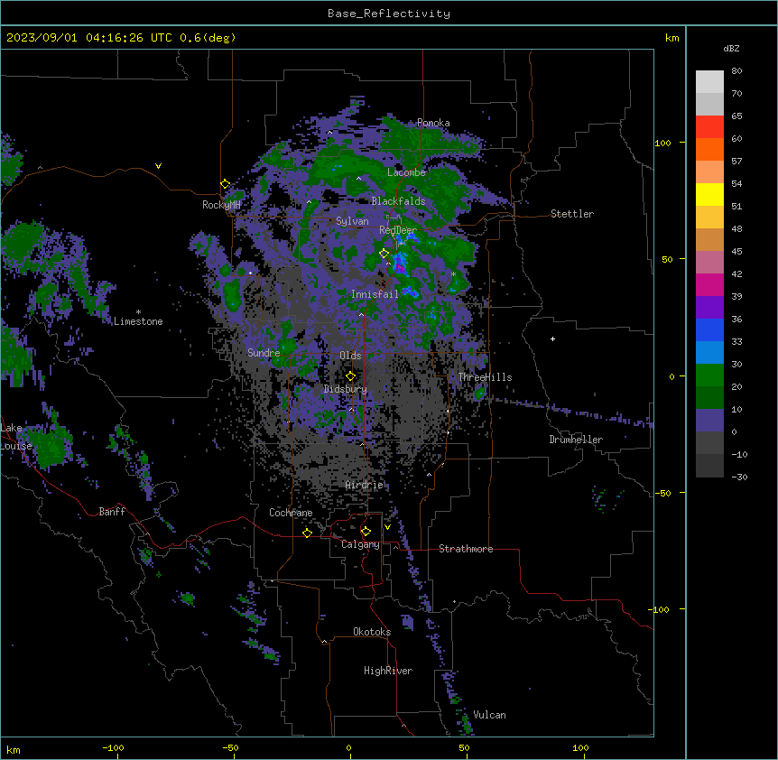Click the Limestone label
This screenshot has height=760, width=778.
138,321
